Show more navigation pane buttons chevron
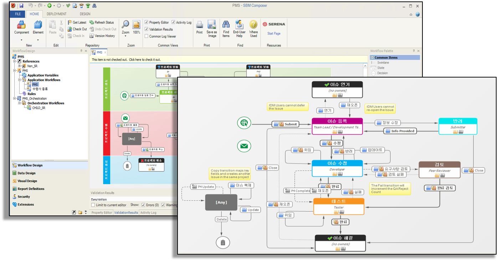This screenshot has height=261, width=498. [86, 212]
